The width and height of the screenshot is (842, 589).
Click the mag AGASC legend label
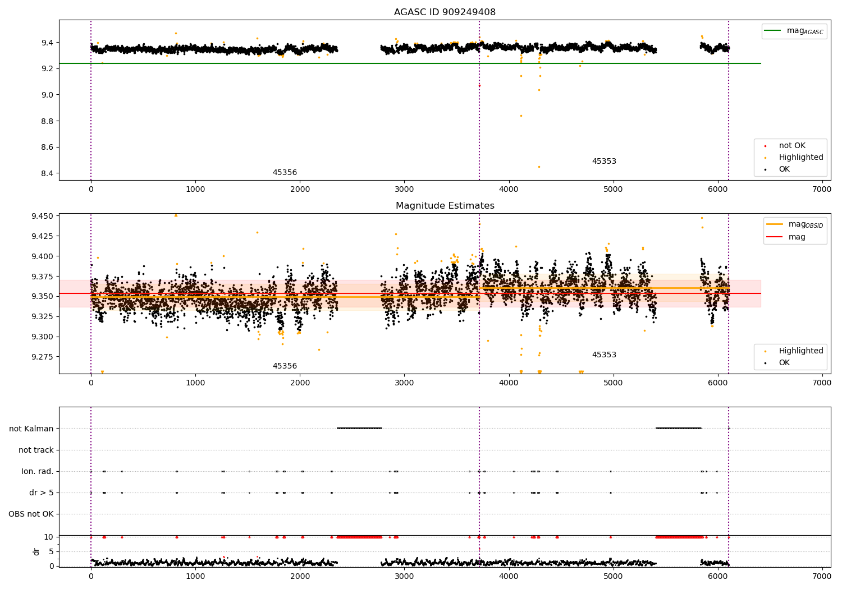pyautogui.click(x=805, y=31)
